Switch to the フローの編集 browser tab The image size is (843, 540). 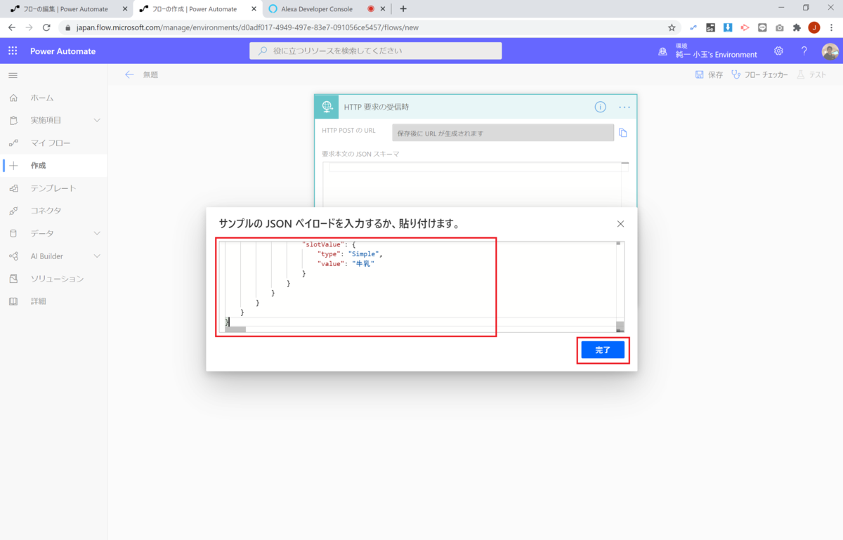tap(65, 9)
